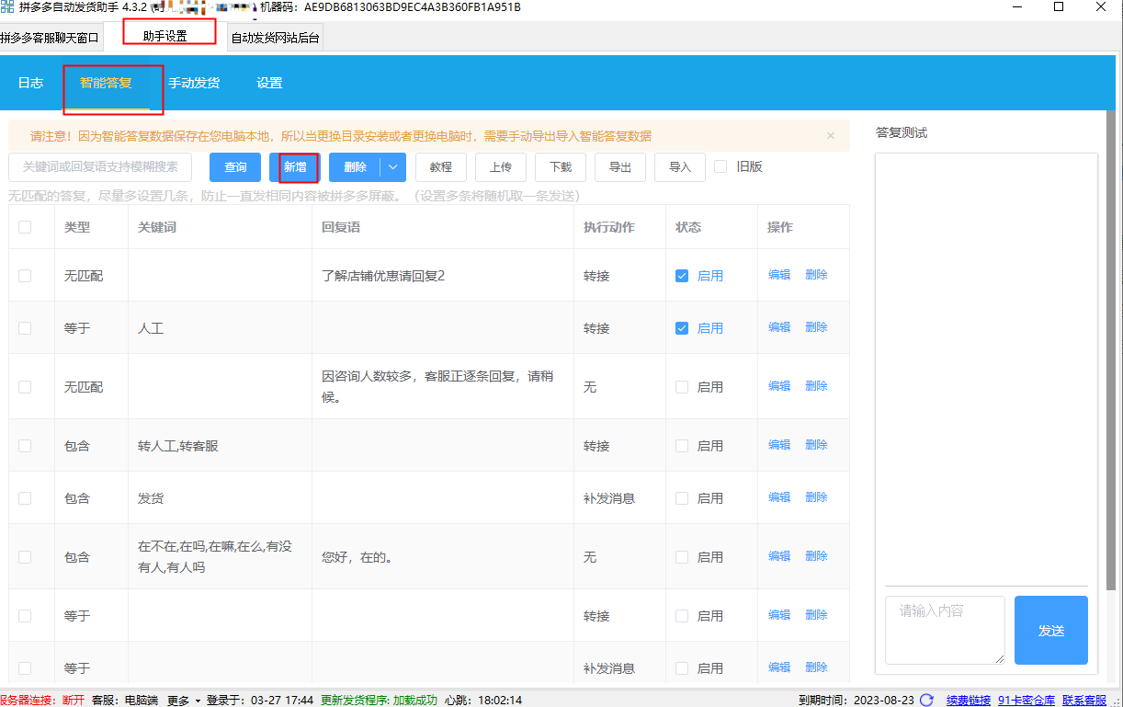Image resolution: width=1123 pixels, height=707 pixels.
Task: Open the 手动发货 section
Action: pos(194,83)
